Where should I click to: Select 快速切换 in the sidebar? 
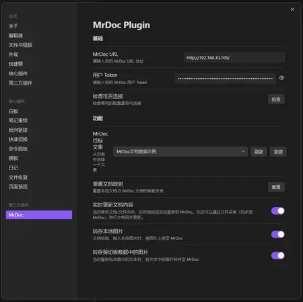tap(18, 139)
